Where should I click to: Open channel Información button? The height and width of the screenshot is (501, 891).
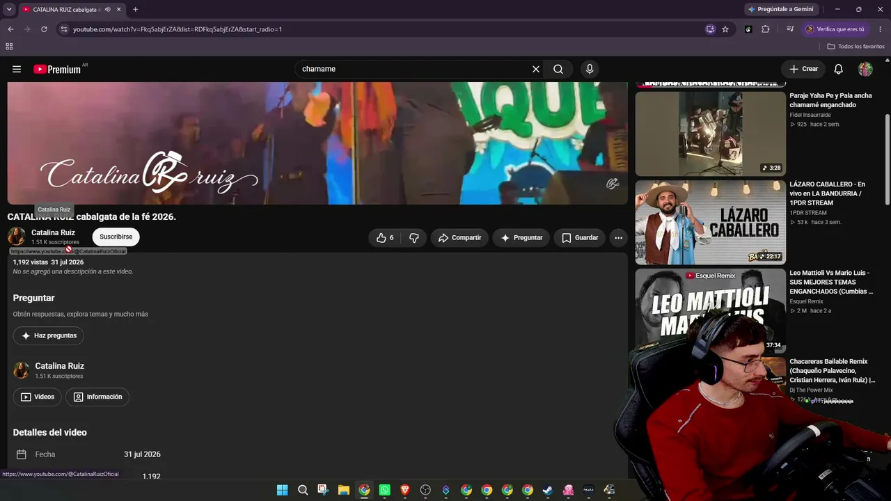[97, 397]
